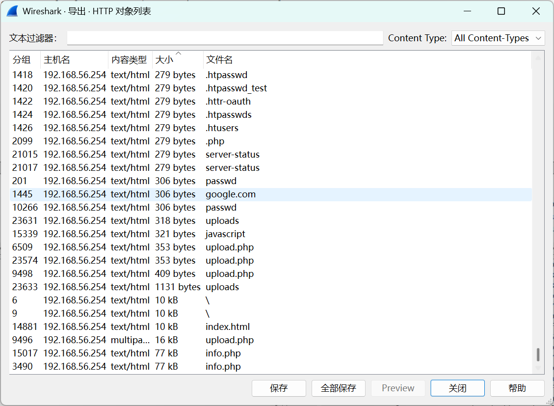
Task: Open the Content Type dropdown
Action: (498, 38)
